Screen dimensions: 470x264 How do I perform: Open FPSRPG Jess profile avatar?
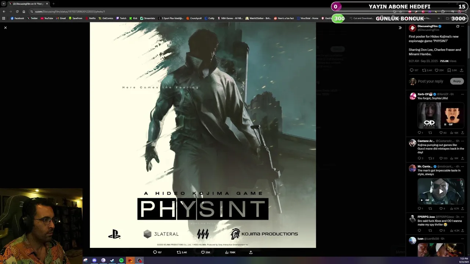[x=413, y=219]
